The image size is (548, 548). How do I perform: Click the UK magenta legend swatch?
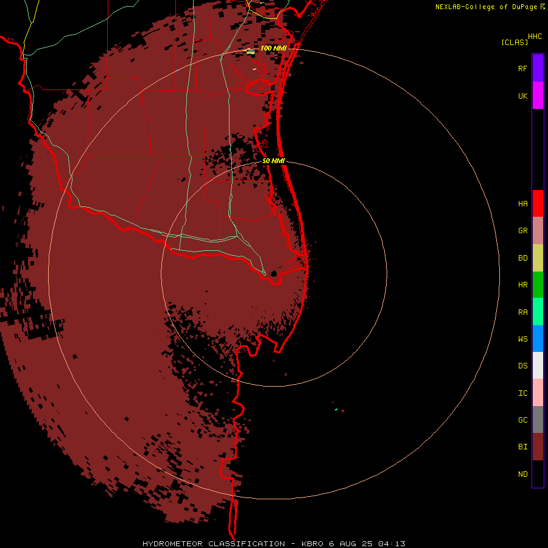click(x=538, y=96)
